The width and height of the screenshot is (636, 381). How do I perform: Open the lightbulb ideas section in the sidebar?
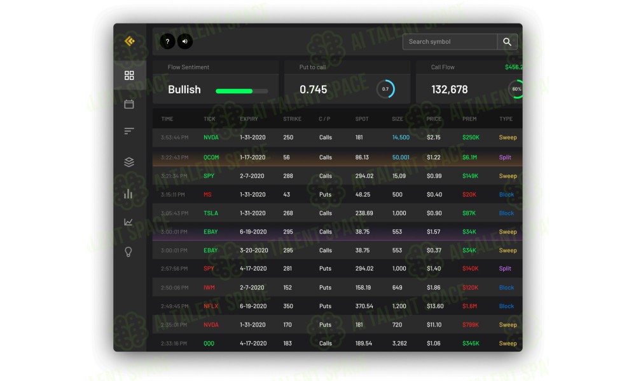tap(128, 252)
